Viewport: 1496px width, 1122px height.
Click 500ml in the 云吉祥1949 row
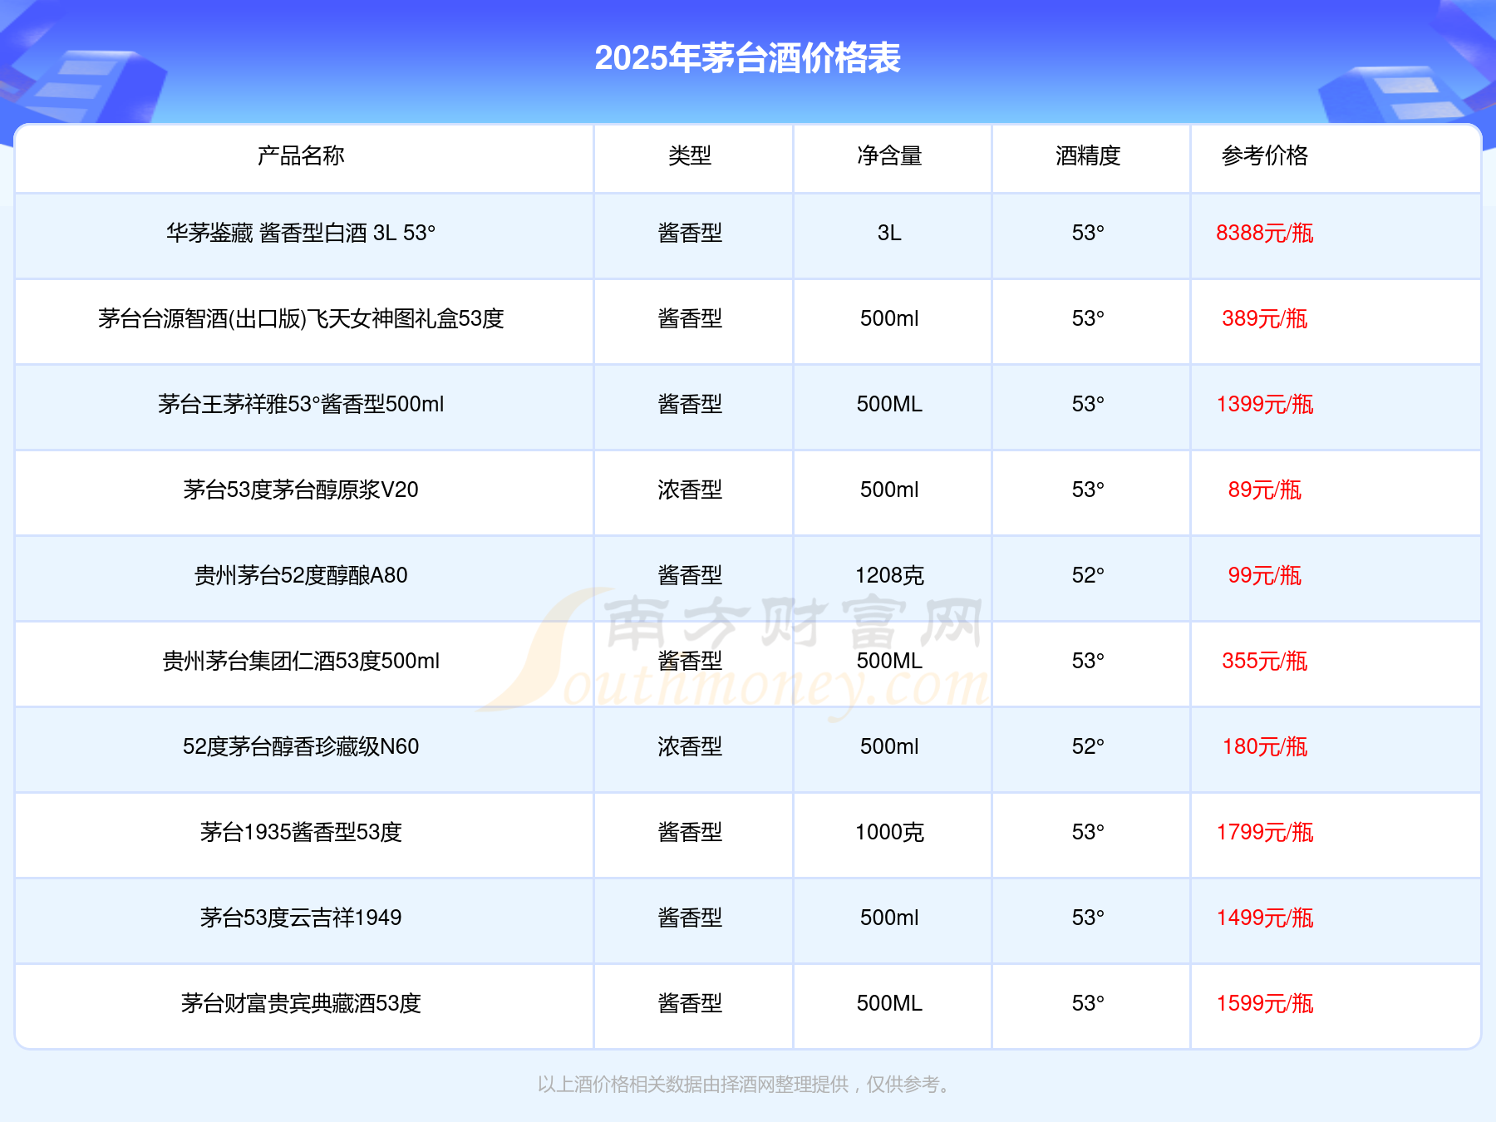click(x=889, y=918)
